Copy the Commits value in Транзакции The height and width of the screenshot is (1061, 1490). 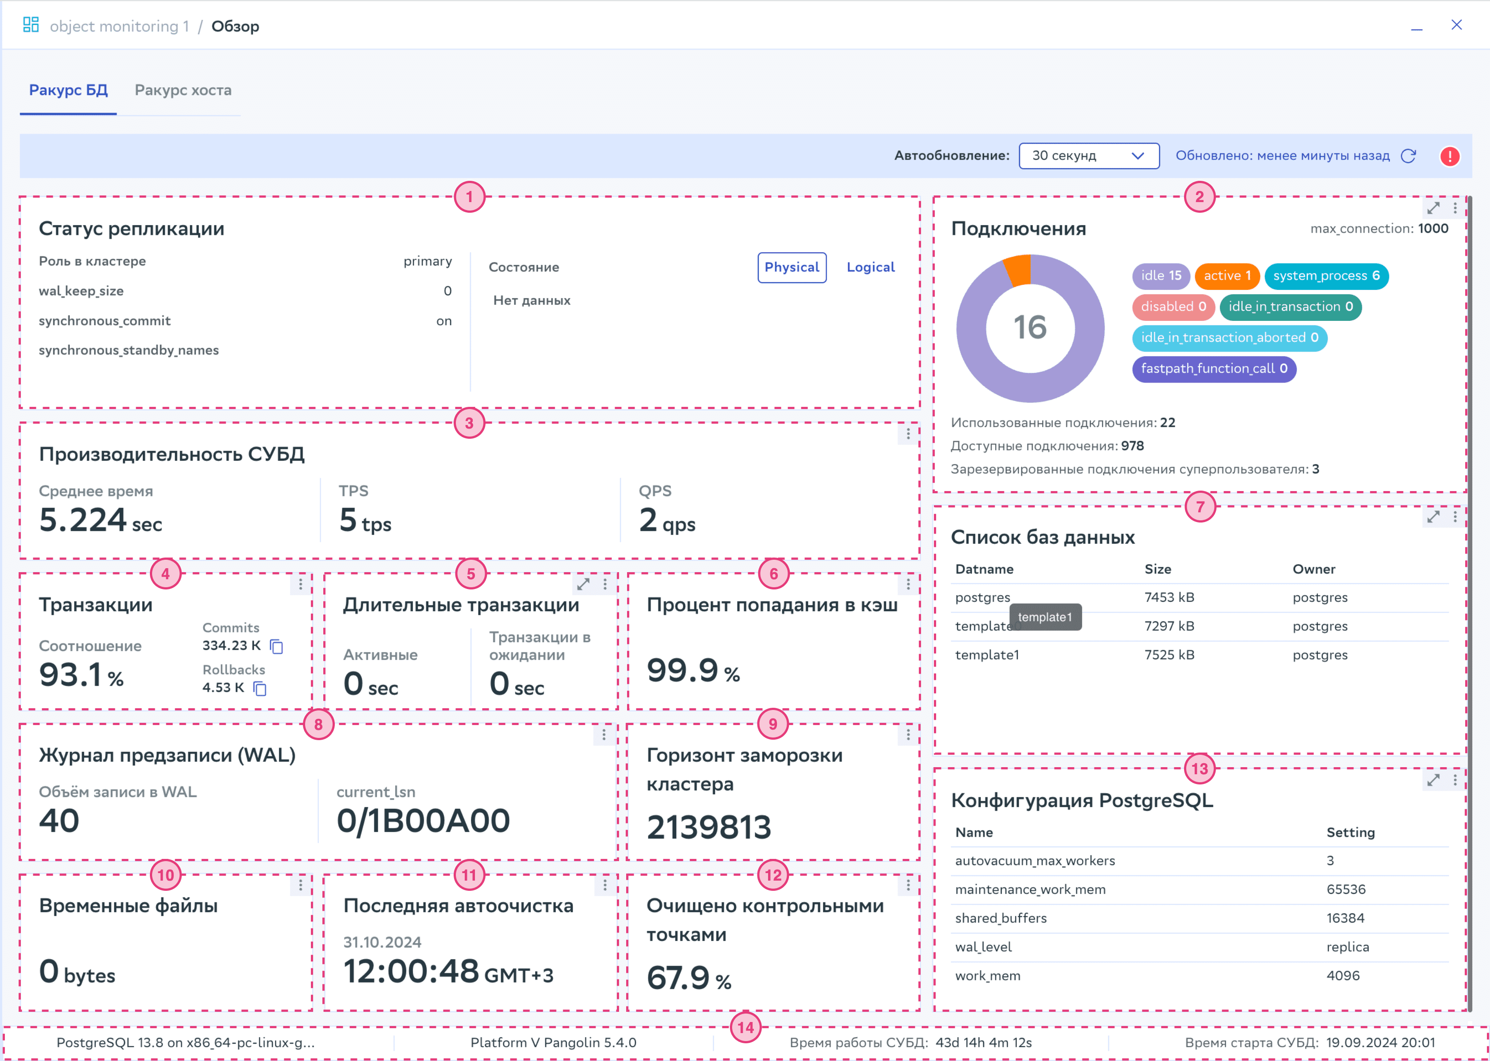tap(276, 646)
